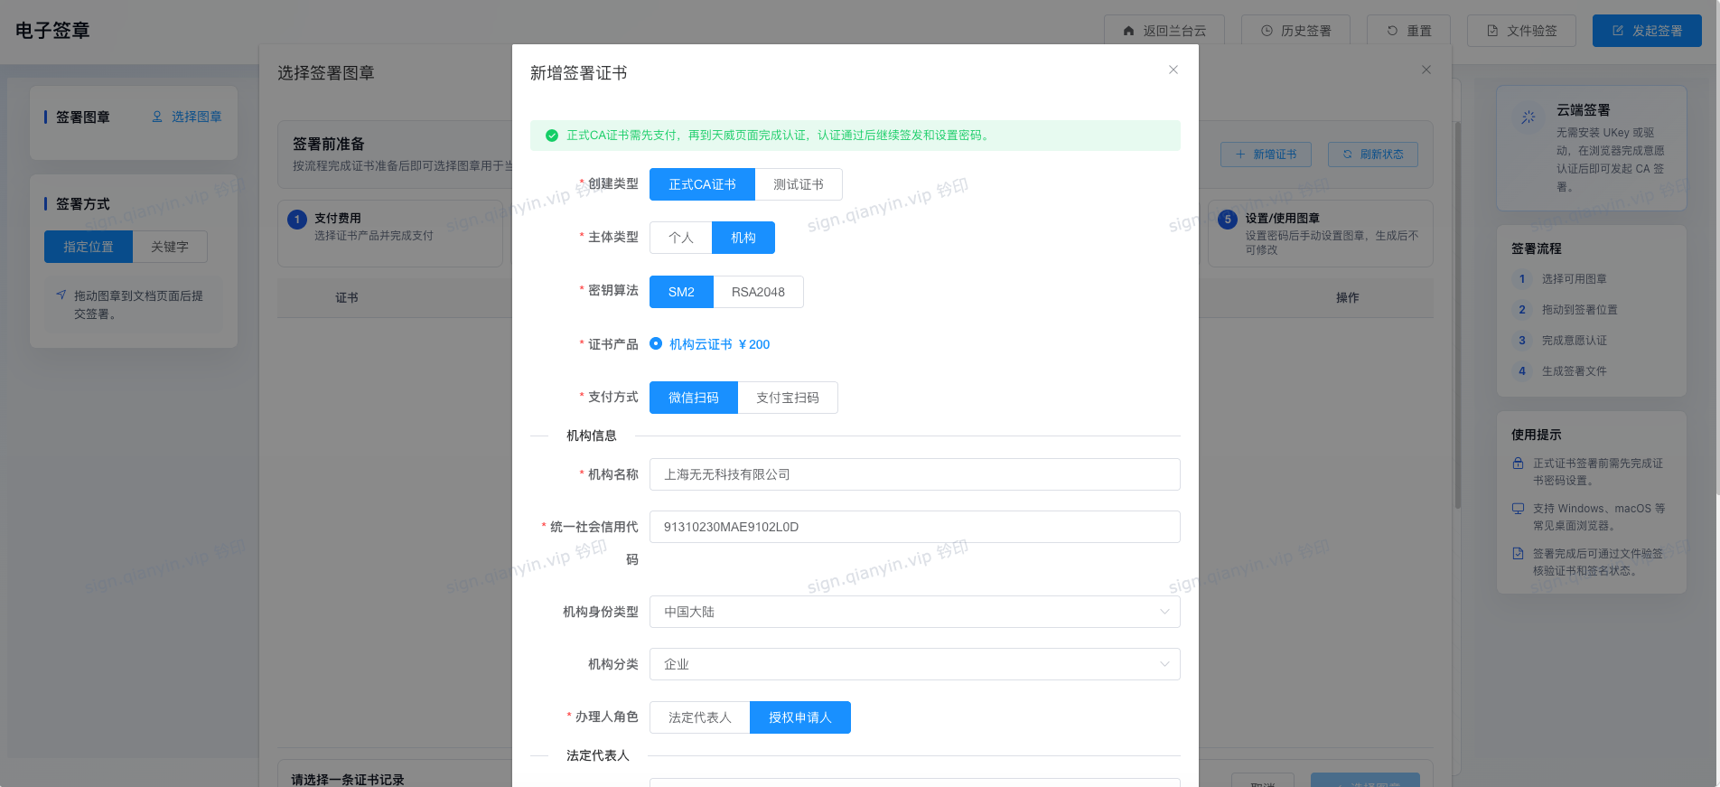The image size is (1720, 787).
Task: Click the 发起签署 button
Action: (x=1647, y=31)
